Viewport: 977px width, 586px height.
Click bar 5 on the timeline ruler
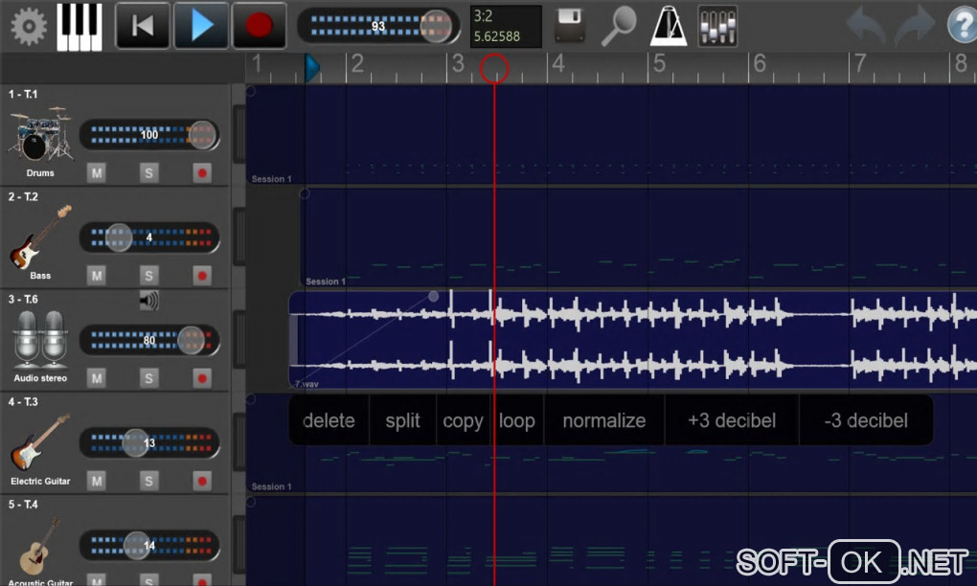(659, 64)
